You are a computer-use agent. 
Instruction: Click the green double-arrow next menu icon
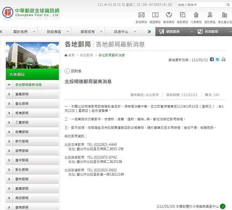click(149, 32)
